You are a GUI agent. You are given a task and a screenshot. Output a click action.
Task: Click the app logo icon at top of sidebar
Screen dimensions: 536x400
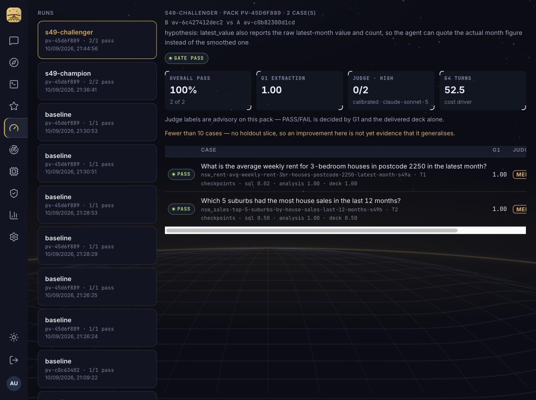[x=14, y=15]
